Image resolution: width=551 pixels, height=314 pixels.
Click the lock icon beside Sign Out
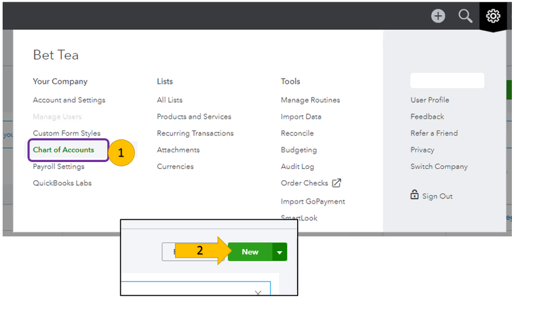click(414, 194)
